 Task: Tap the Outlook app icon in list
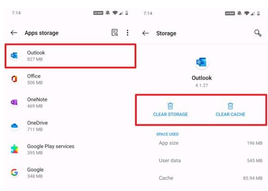[x=14, y=56]
